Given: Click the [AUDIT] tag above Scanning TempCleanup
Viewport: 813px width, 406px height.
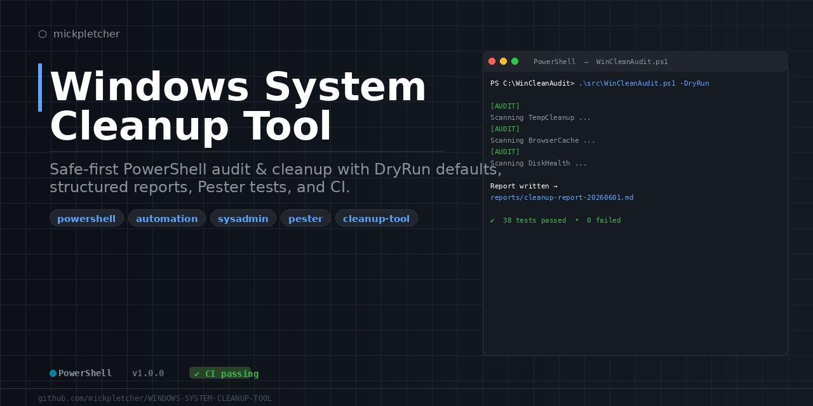Looking at the screenshot, I should click(x=505, y=106).
